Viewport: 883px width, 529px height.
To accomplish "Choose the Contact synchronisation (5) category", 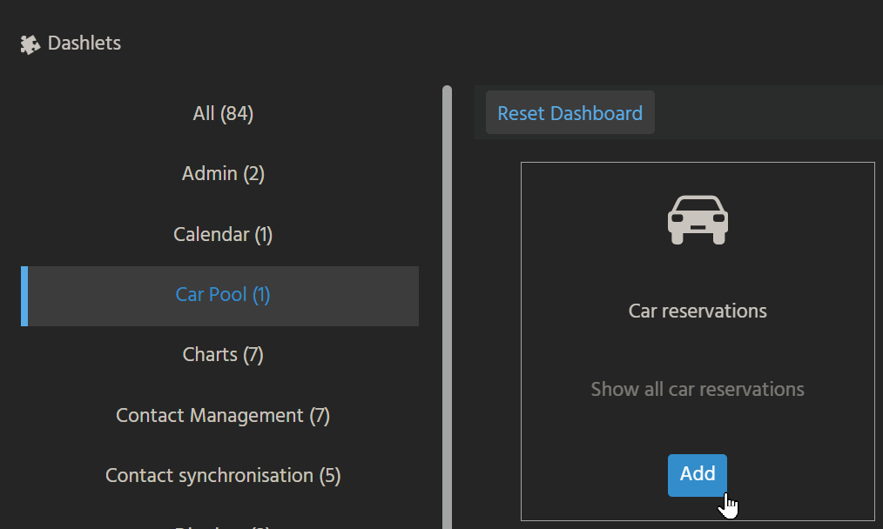I will click(x=223, y=476).
